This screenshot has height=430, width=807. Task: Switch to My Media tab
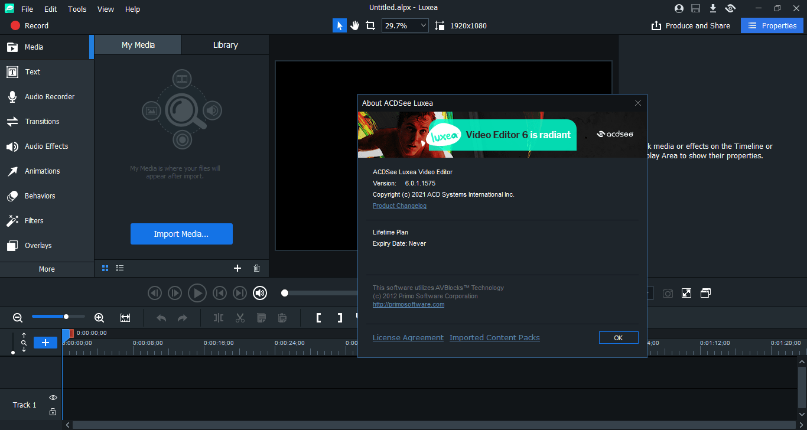pos(138,45)
